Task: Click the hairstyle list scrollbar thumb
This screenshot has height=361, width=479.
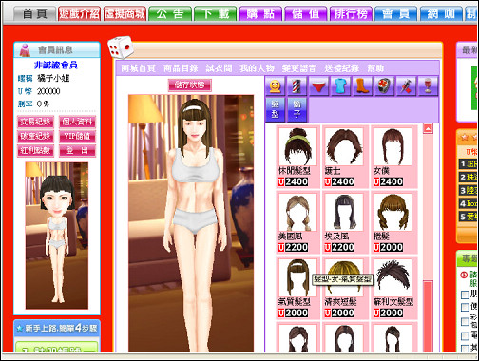Action: pos(428,315)
